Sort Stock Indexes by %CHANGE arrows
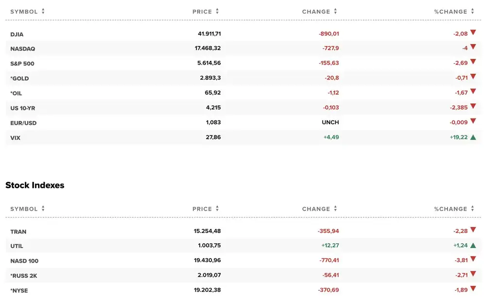This screenshot has height=301, width=486. [x=473, y=208]
